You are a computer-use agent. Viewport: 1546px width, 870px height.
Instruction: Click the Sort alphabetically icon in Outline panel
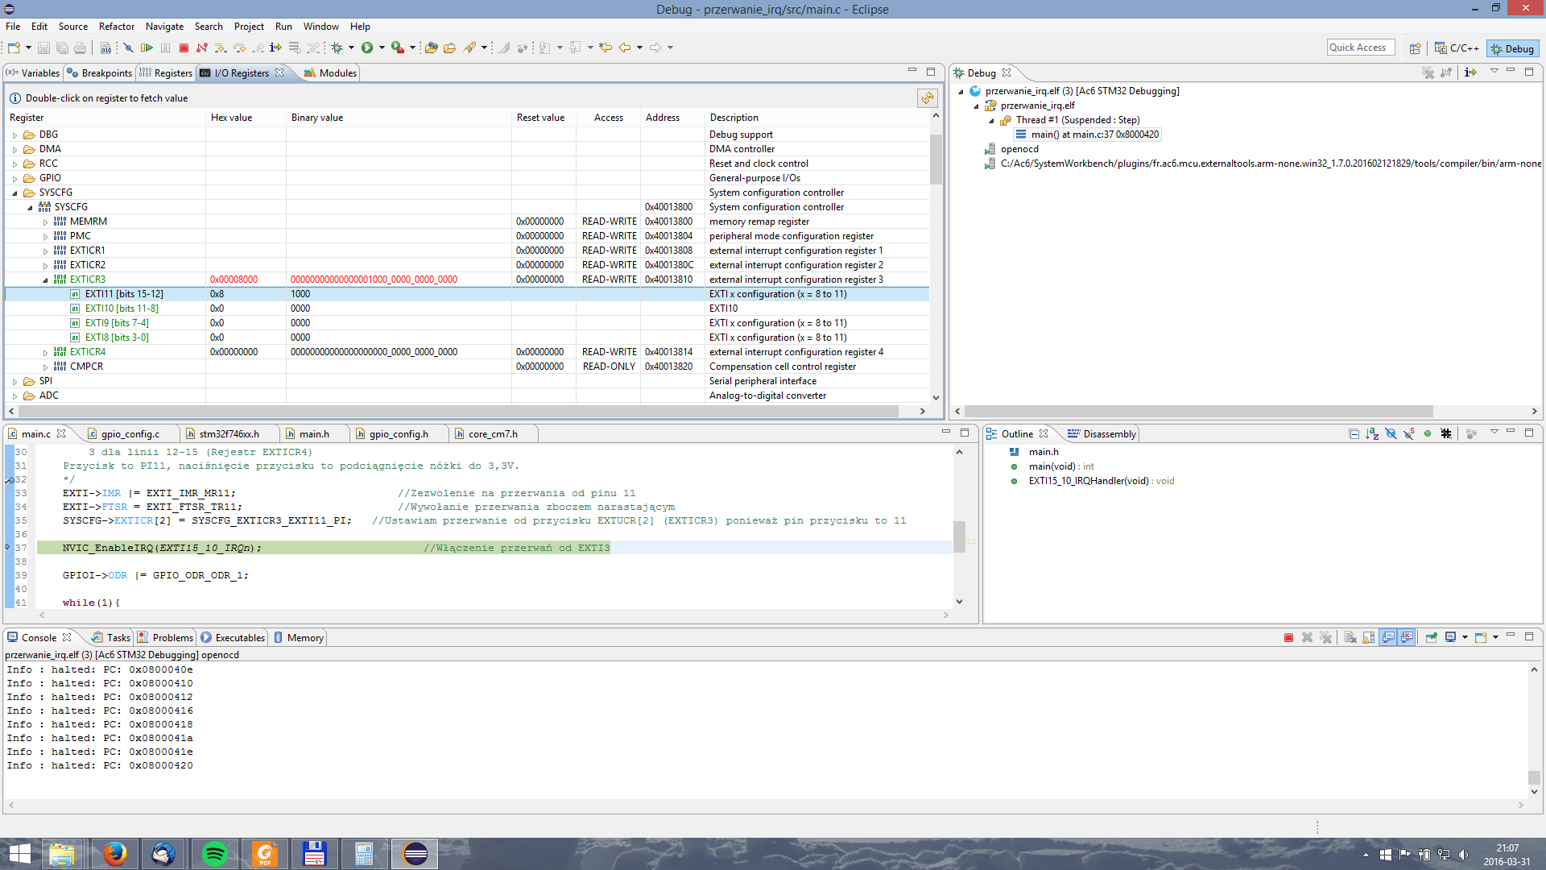click(1372, 434)
